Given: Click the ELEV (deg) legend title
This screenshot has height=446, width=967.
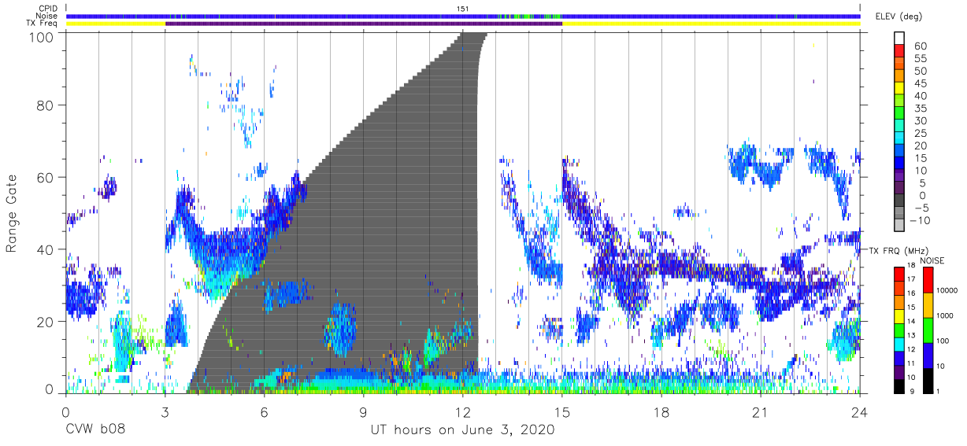Looking at the screenshot, I should click(898, 16).
